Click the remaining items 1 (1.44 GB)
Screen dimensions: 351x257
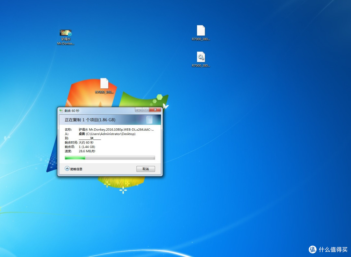click(87, 147)
